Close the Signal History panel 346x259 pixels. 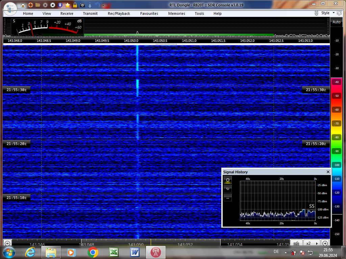coord(328,172)
